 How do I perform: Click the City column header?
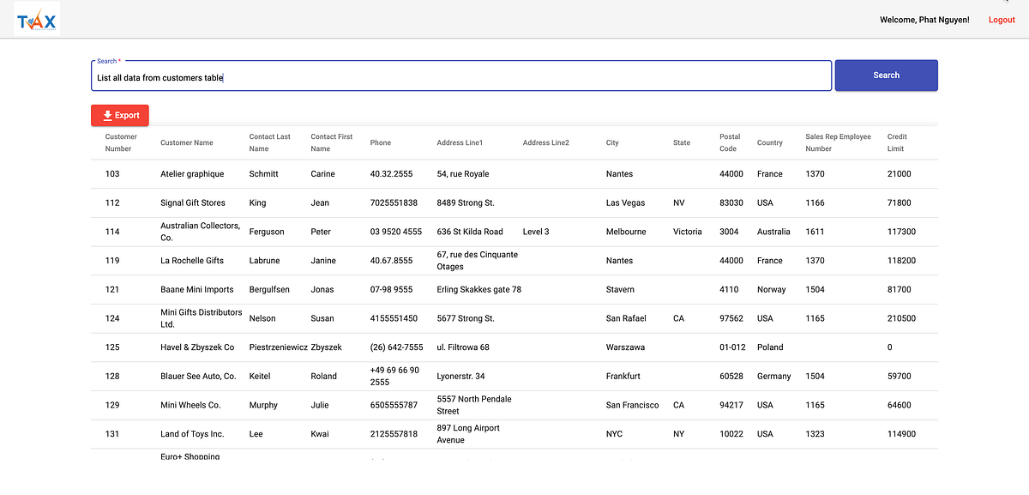pyautogui.click(x=611, y=142)
